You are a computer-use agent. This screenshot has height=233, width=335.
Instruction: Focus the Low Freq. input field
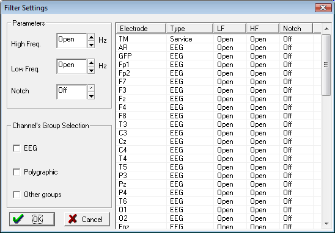click(x=72, y=66)
